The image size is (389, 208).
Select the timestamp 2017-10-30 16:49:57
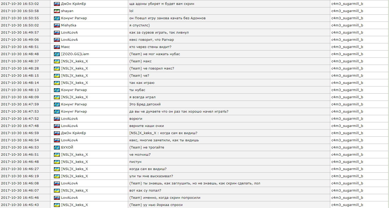point(20,33)
